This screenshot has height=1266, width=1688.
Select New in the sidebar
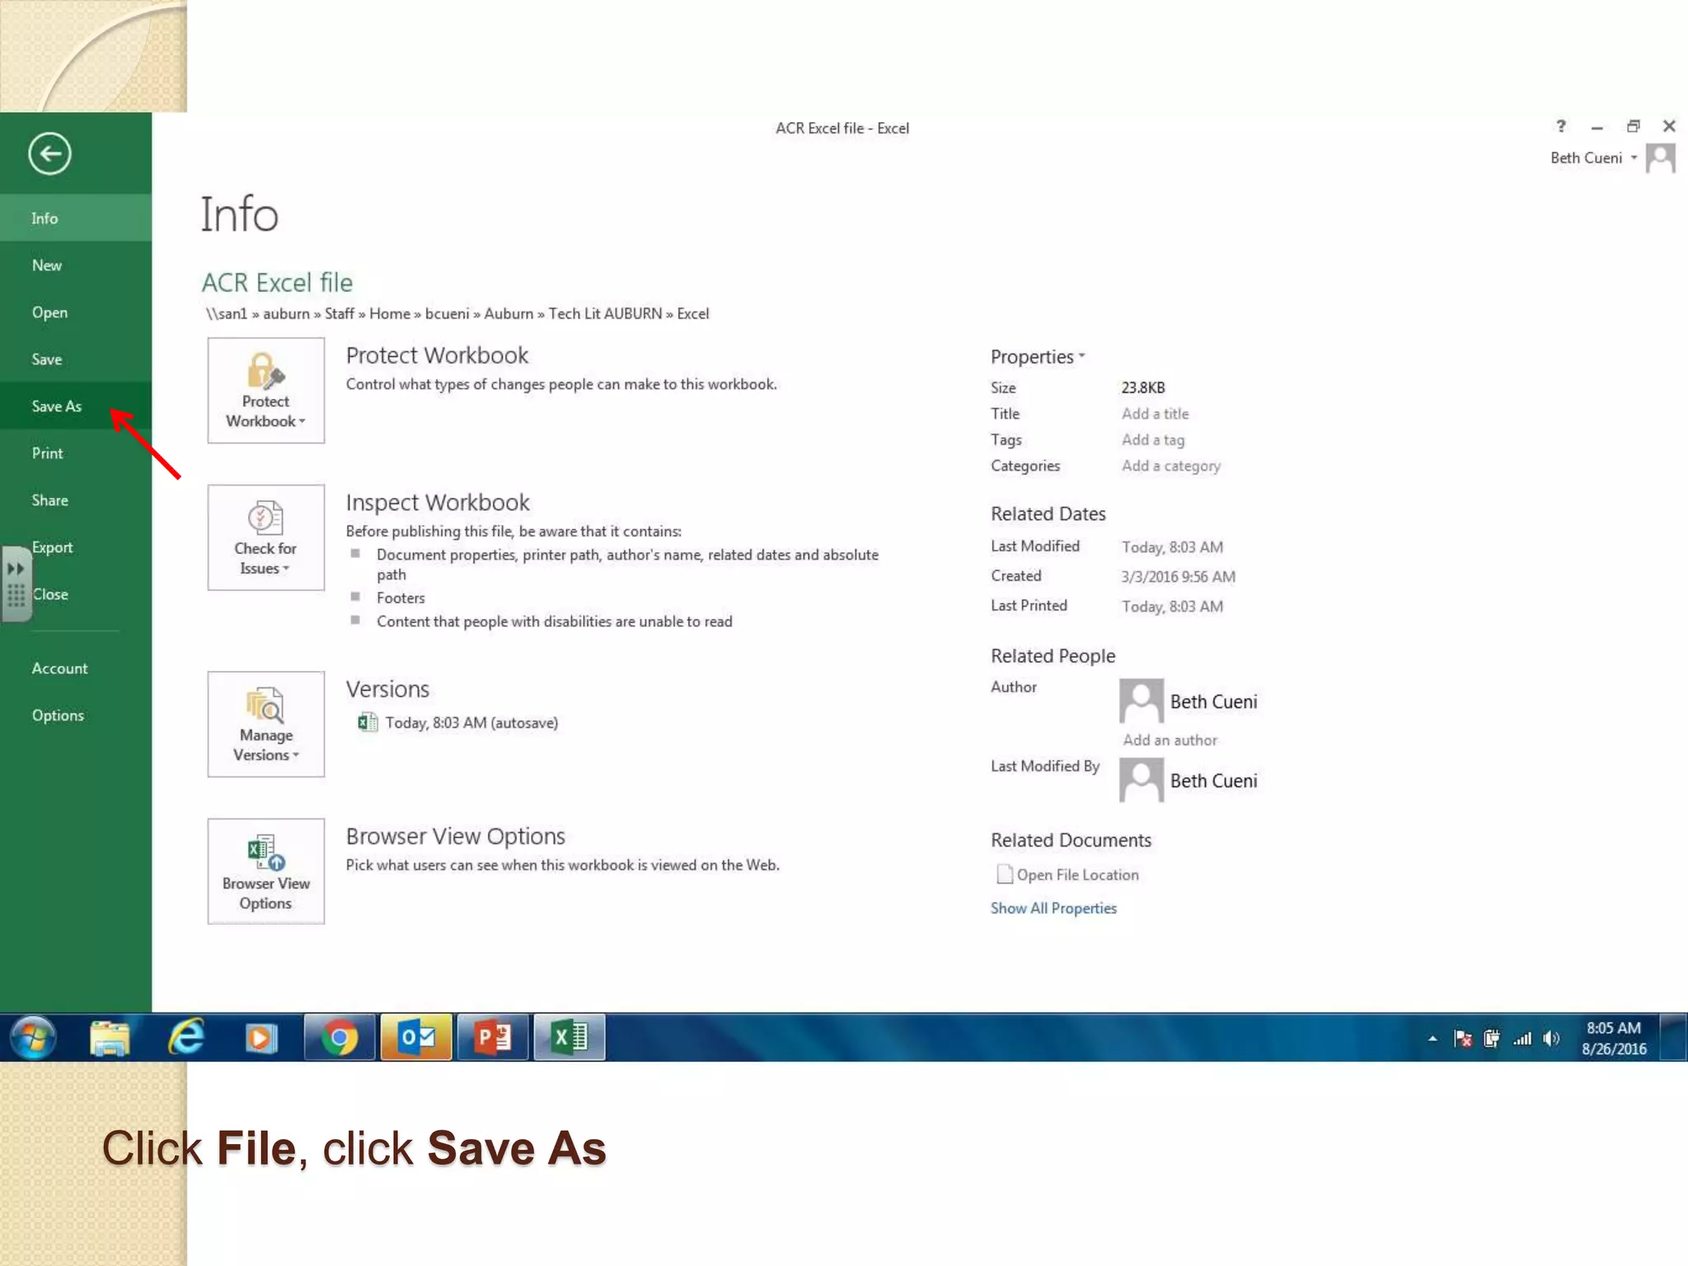[76, 265]
